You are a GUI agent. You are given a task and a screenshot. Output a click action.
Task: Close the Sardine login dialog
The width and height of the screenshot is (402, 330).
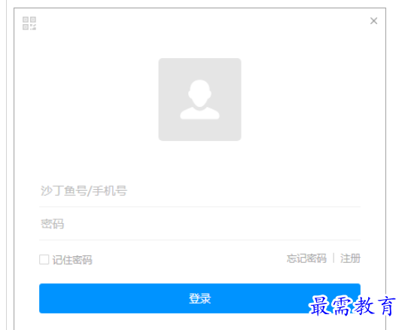tap(373, 21)
